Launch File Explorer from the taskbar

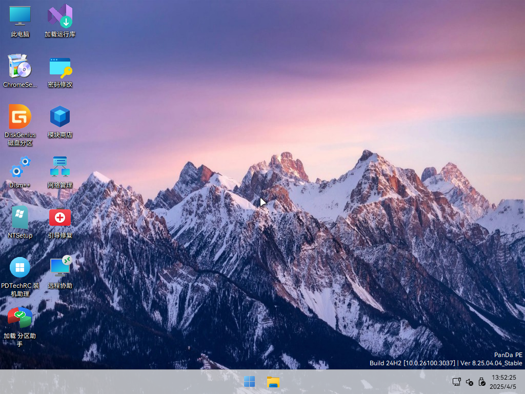coord(273,382)
